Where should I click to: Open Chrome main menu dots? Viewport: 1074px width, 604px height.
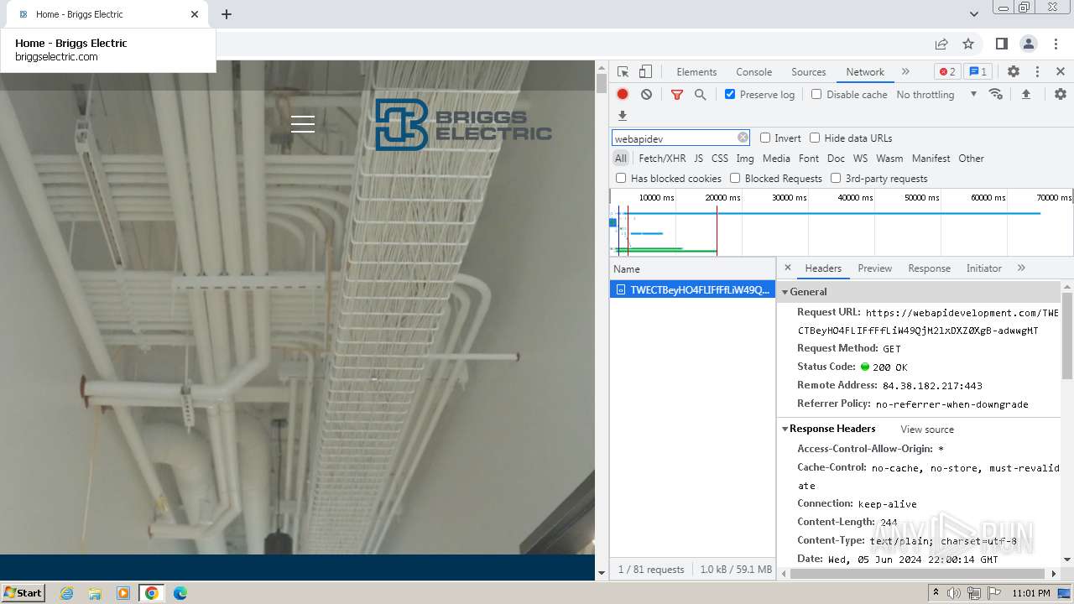click(1056, 44)
